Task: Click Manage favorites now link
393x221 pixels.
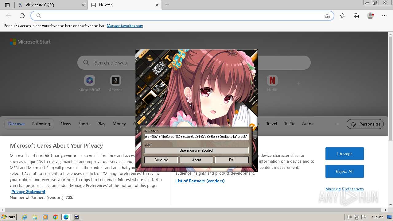Action: 125,26
